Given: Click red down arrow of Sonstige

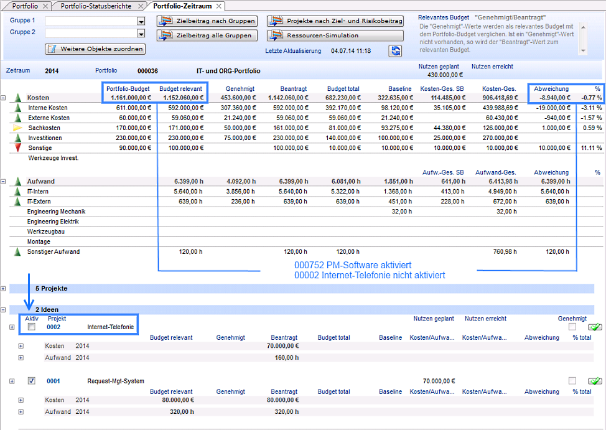Looking at the screenshot, I should click(x=18, y=147).
